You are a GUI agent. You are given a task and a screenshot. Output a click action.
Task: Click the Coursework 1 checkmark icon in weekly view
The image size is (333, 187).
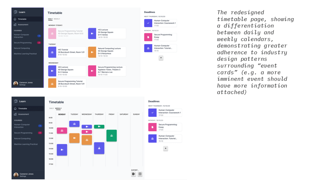click(152, 113)
